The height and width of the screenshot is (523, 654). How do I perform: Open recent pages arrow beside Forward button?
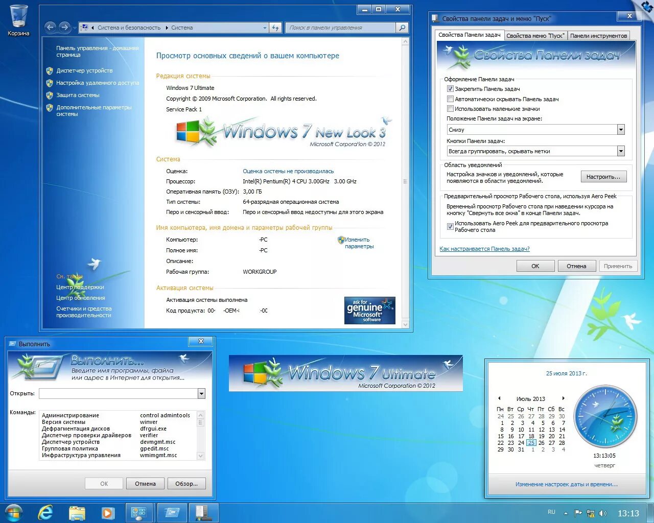tap(75, 28)
